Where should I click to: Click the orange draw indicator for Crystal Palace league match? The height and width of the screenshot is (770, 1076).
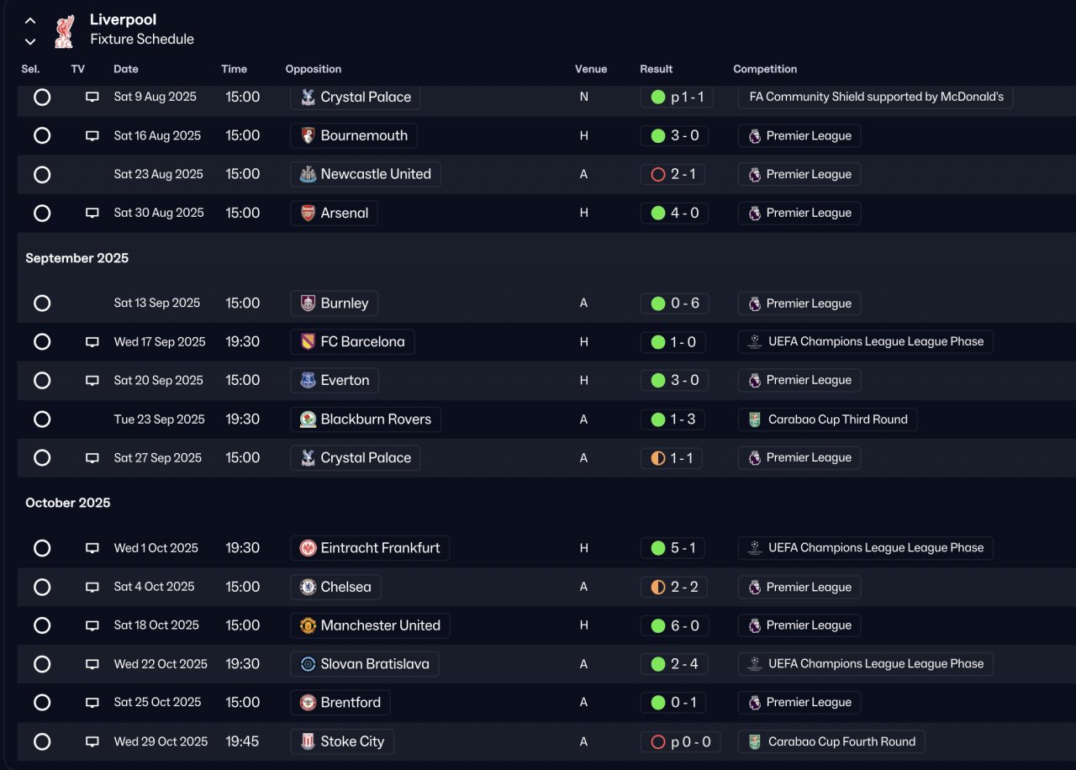click(658, 458)
